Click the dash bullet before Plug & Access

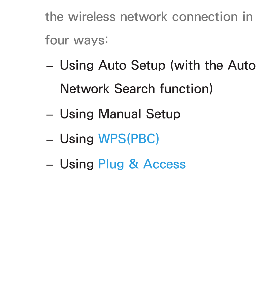point(50,165)
